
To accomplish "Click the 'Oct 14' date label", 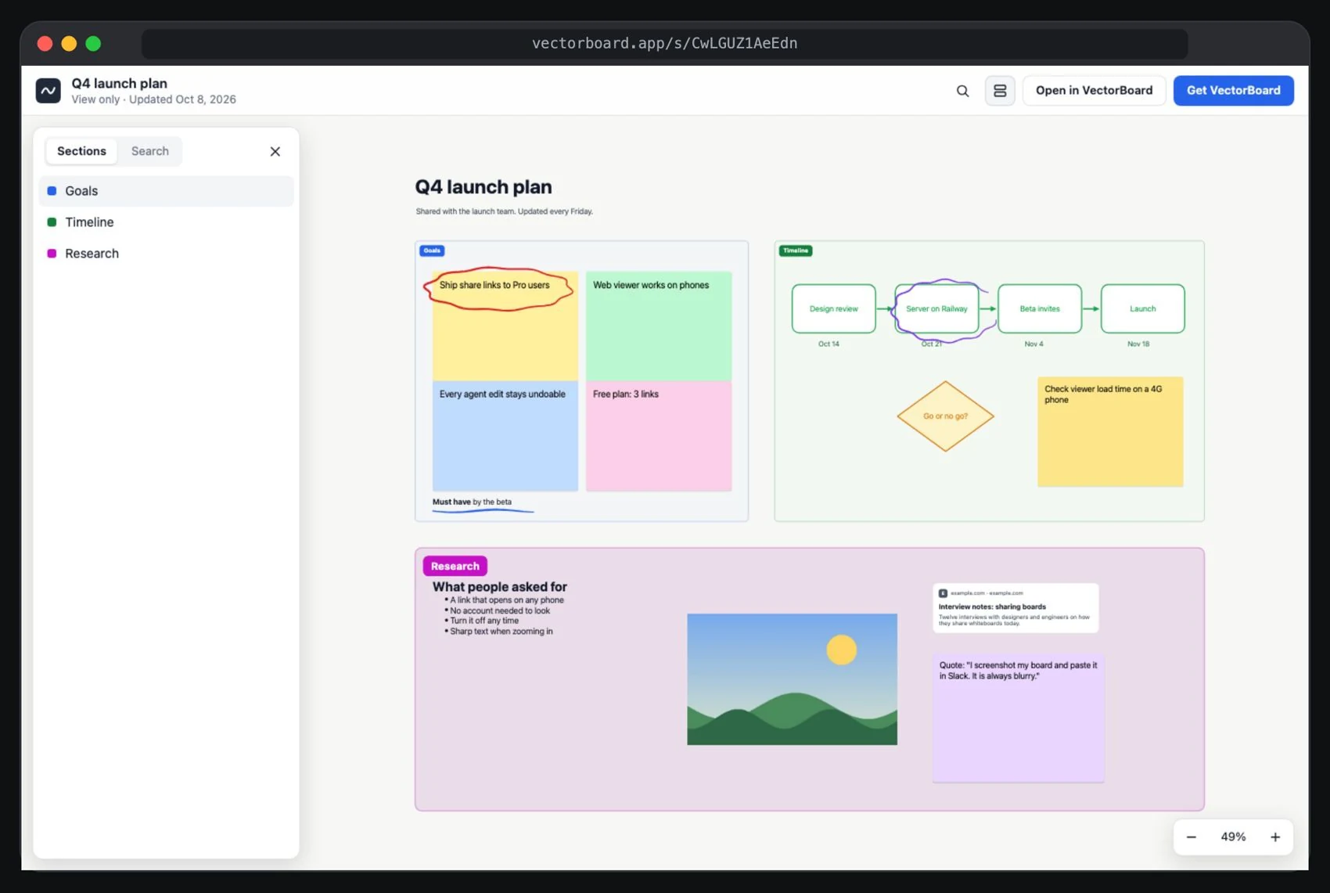I will [829, 344].
